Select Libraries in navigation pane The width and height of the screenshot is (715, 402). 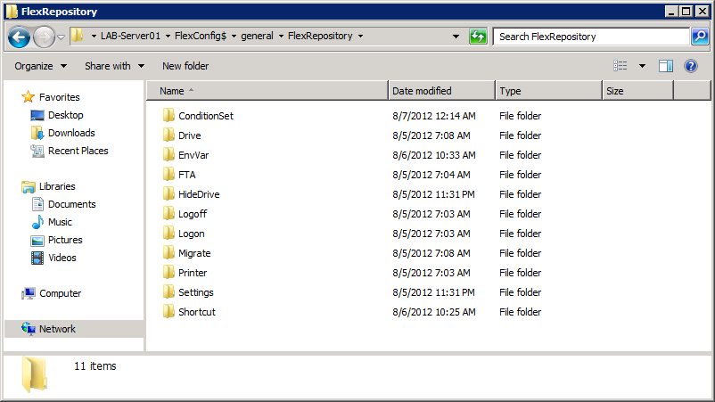pos(57,186)
